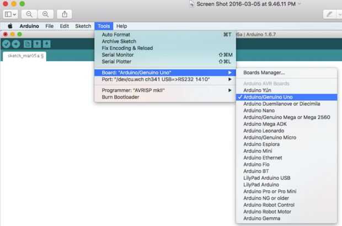The image size is (342, 226).
Task: Select the Arduino Esplora board
Action: (287, 144)
